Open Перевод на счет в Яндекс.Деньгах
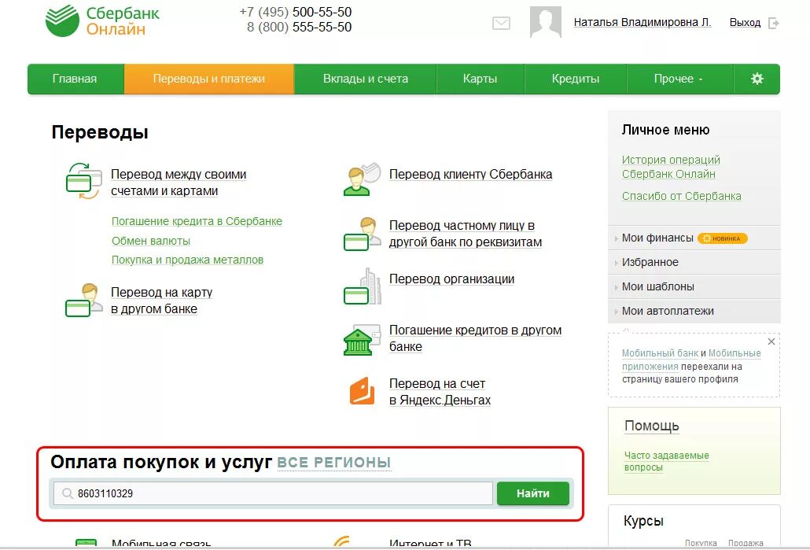This screenshot has width=810, height=550. click(x=440, y=392)
